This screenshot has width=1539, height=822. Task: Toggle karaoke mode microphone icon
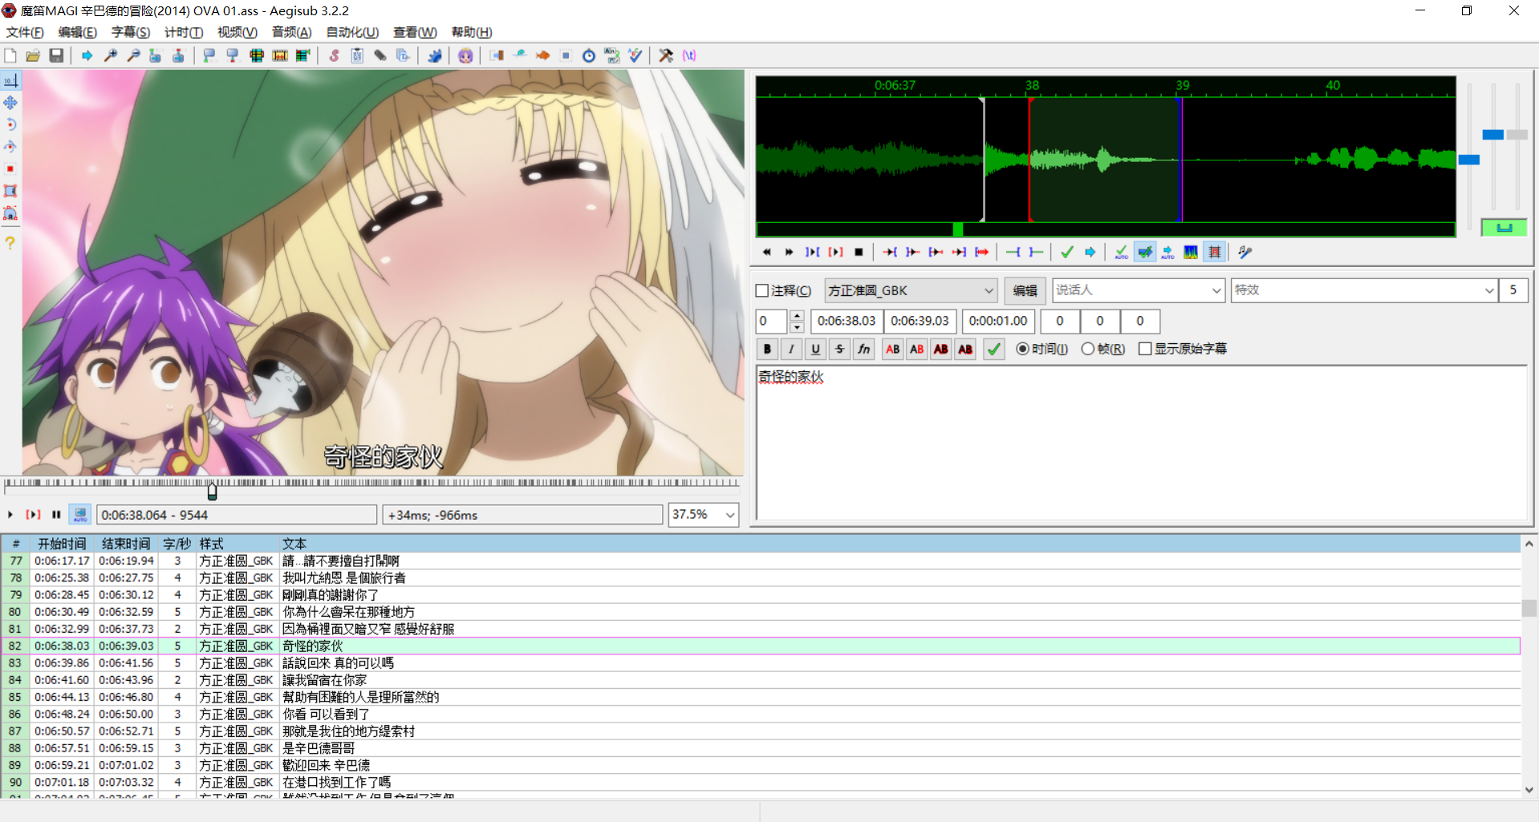(1245, 252)
